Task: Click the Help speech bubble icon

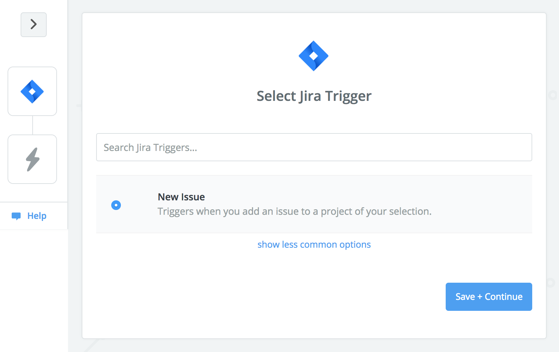Action: [x=16, y=216]
